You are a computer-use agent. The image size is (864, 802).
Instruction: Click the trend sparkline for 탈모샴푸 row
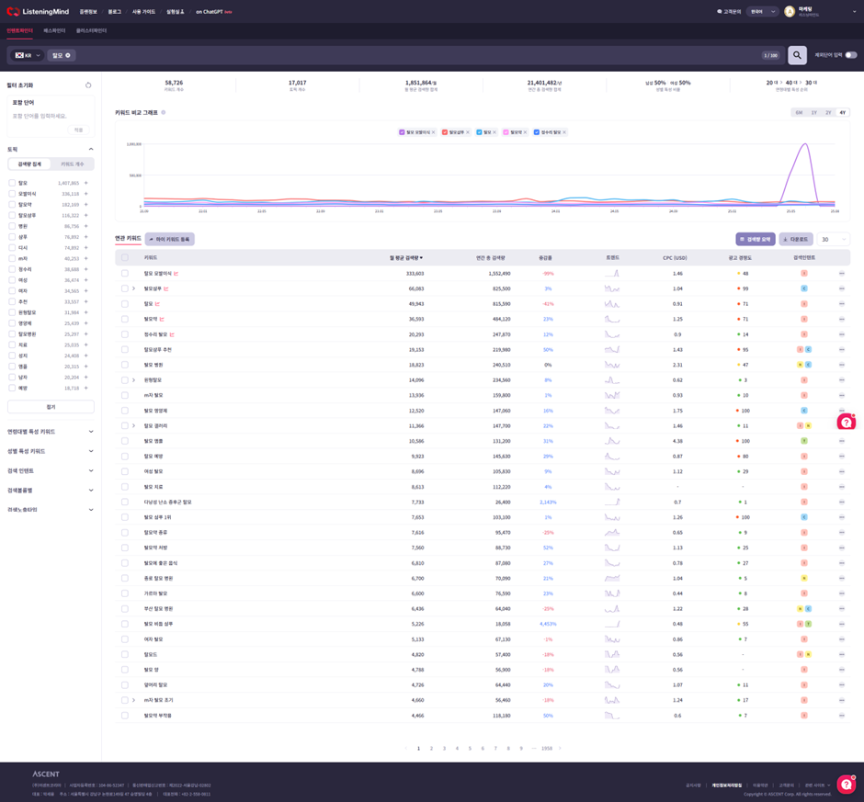click(612, 288)
